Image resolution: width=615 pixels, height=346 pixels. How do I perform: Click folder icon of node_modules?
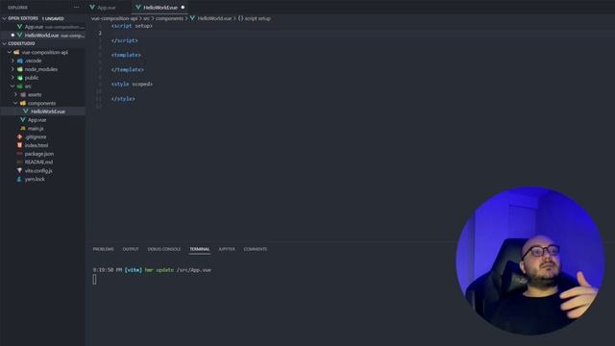19,69
